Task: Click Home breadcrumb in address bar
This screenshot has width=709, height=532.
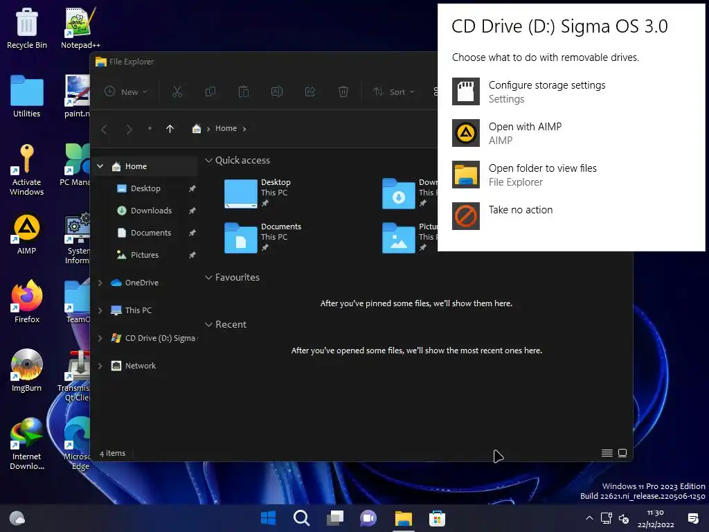Action: (226, 128)
